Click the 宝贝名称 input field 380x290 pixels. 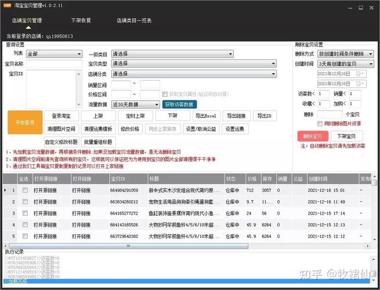tap(55, 64)
